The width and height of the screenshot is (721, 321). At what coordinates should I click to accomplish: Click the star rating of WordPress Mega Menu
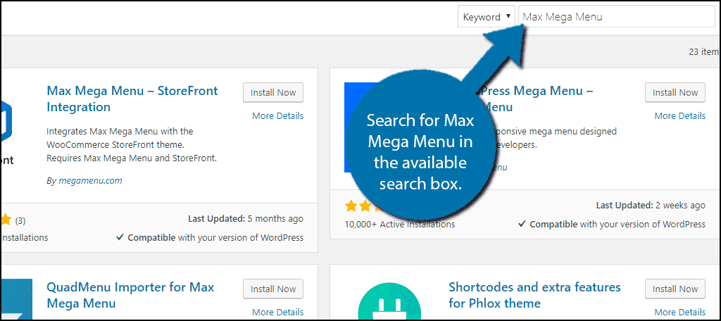(363, 206)
